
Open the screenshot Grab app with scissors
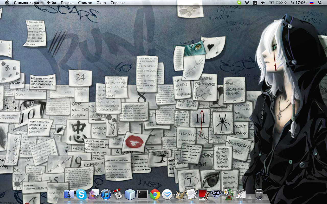coord(241,195)
